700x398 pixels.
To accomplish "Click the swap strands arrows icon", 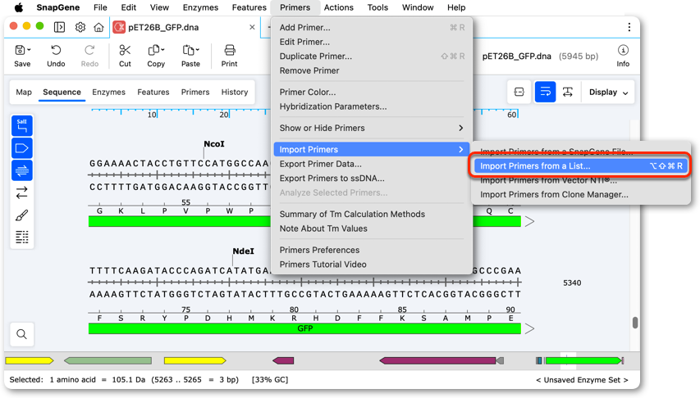I will pyautogui.click(x=22, y=192).
